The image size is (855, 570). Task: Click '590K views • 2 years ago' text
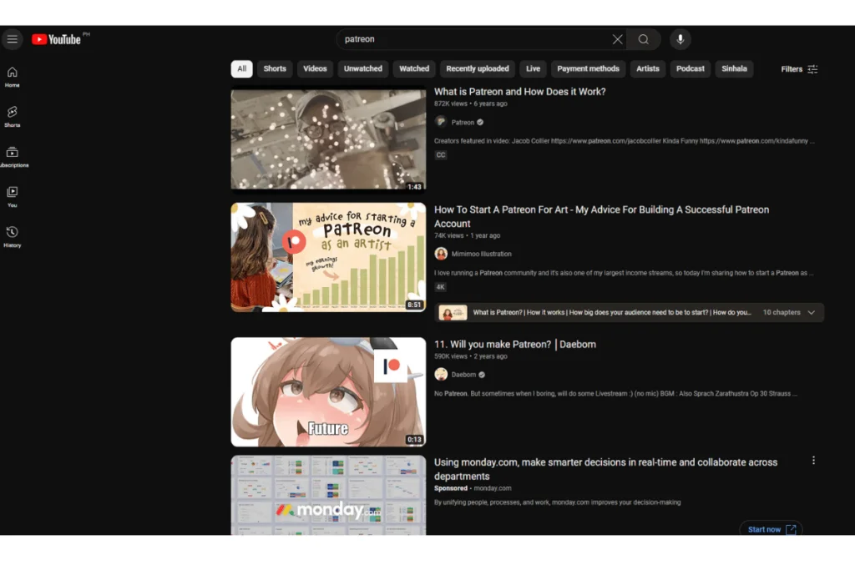[471, 356]
